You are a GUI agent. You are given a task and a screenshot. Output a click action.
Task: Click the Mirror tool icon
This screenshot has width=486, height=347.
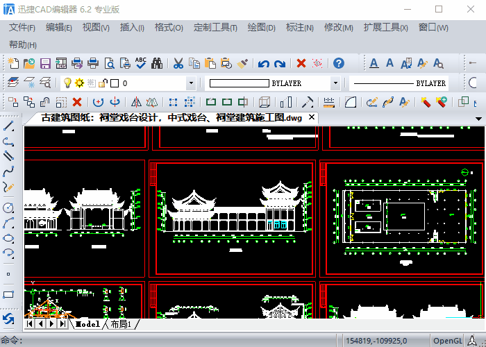[x=136, y=103]
